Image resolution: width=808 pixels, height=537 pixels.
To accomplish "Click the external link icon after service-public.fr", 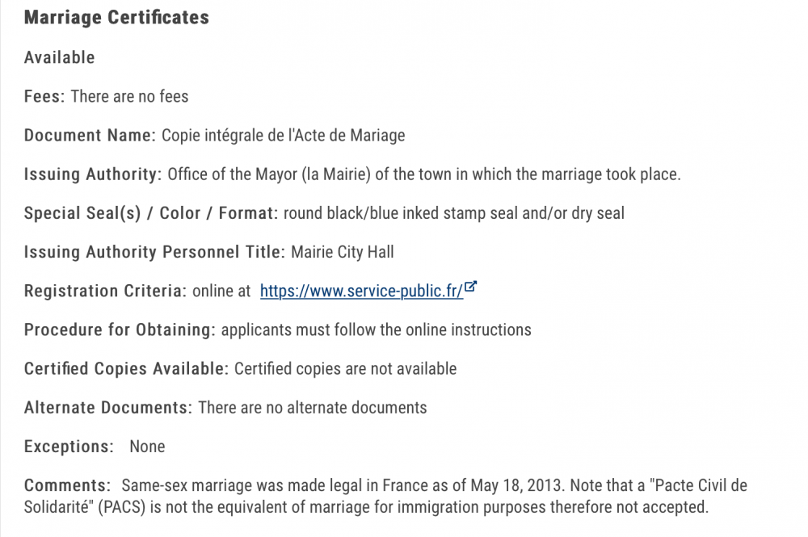I will pyautogui.click(x=470, y=286).
